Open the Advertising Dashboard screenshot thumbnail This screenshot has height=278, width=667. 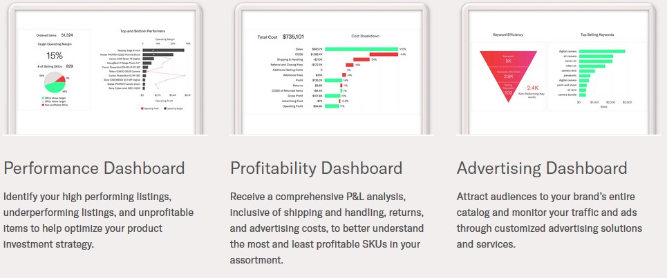click(x=558, y=69)
